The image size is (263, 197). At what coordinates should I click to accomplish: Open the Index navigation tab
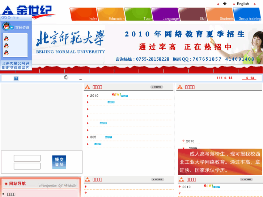84,14
